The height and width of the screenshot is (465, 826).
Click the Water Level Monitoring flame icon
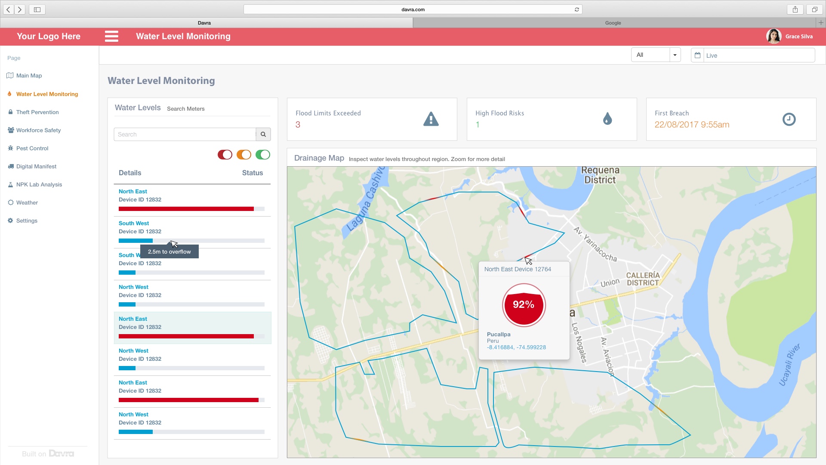[9, 94]
